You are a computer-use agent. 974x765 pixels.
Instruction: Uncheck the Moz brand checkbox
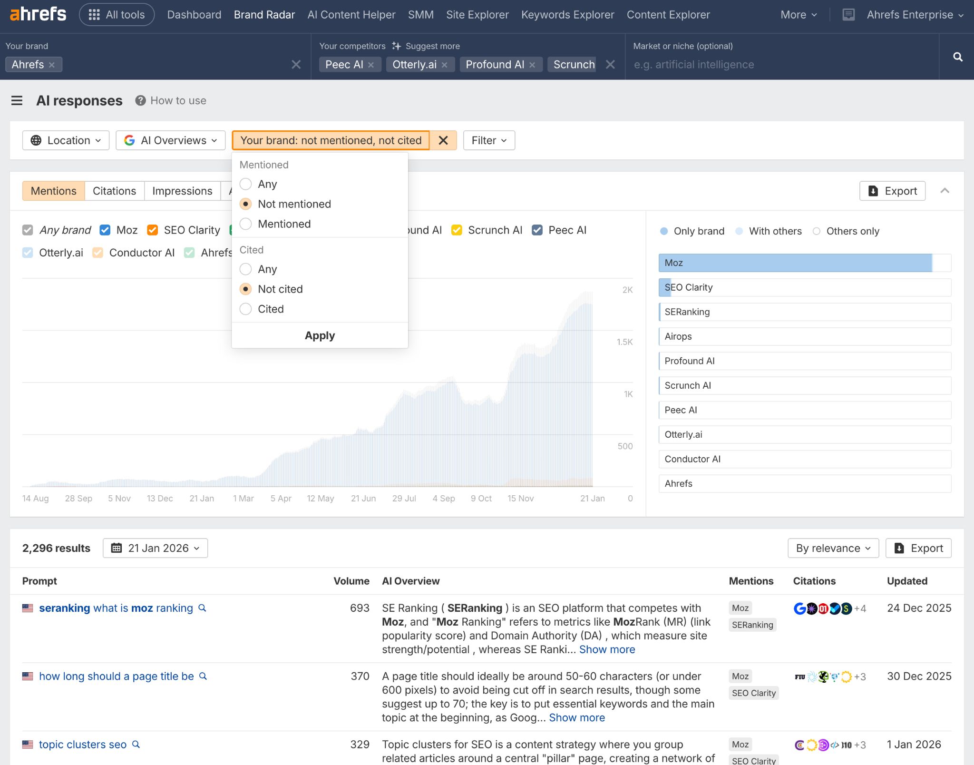click(x=105, y=230)
